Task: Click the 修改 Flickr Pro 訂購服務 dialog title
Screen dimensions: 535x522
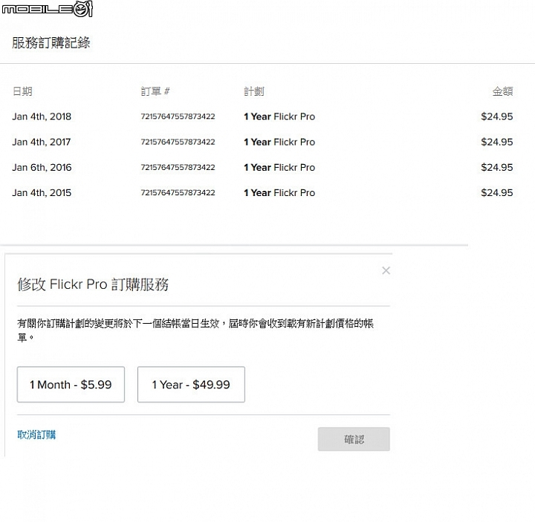Action: coord(93,284)
